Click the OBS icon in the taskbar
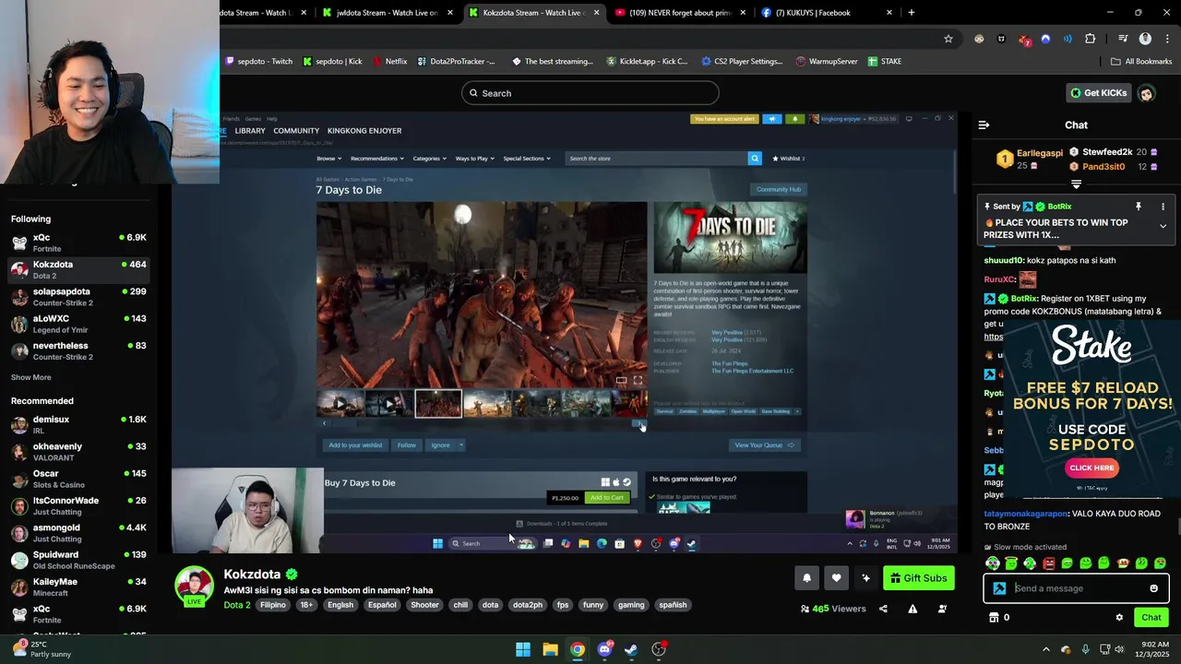Screen dimensions: 1181x664 pyautogui.click(x=659, y=649)
